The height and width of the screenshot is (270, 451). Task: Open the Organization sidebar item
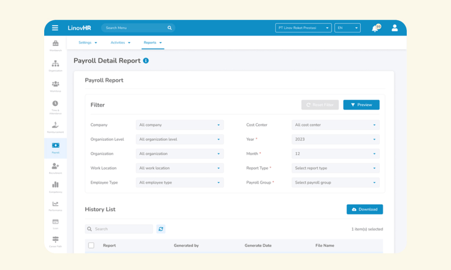55,66
